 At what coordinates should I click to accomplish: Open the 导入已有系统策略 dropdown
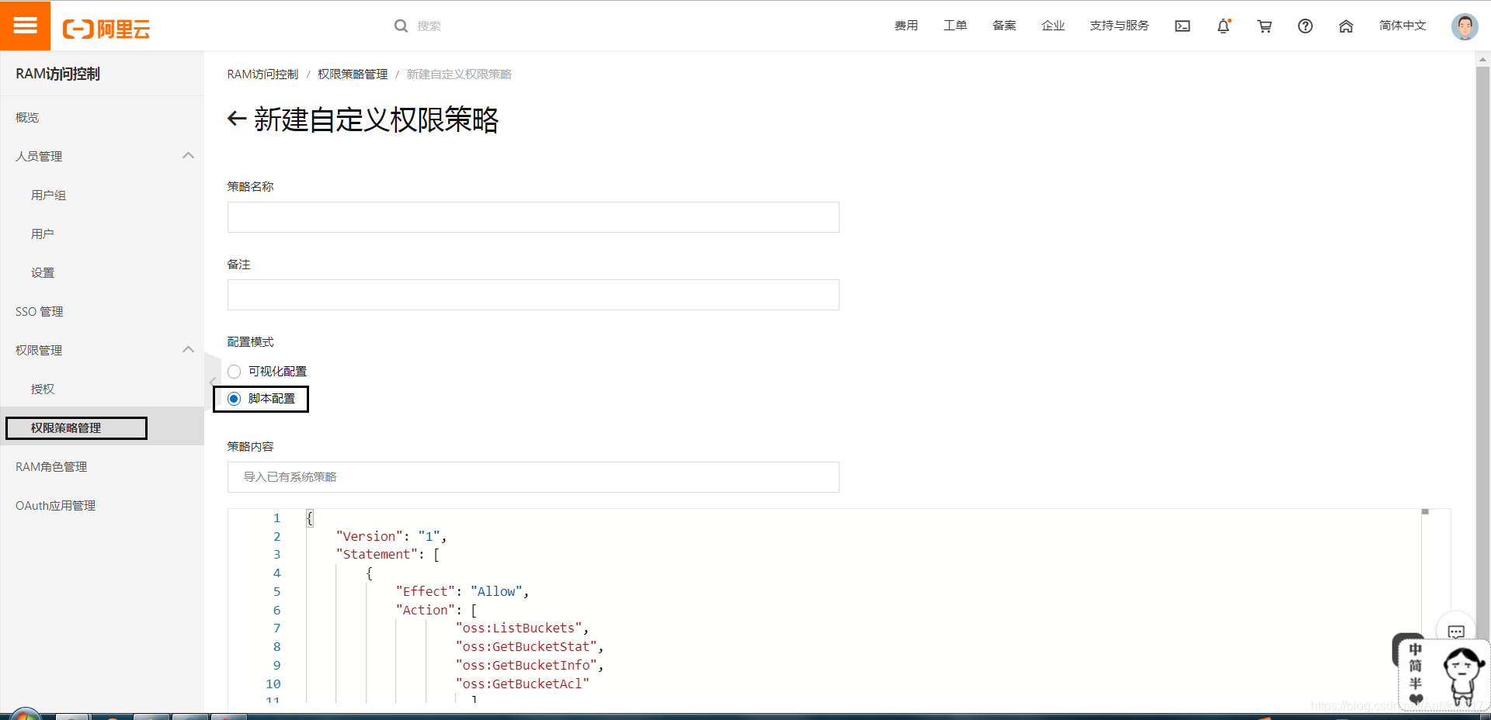tap(533, 476)
